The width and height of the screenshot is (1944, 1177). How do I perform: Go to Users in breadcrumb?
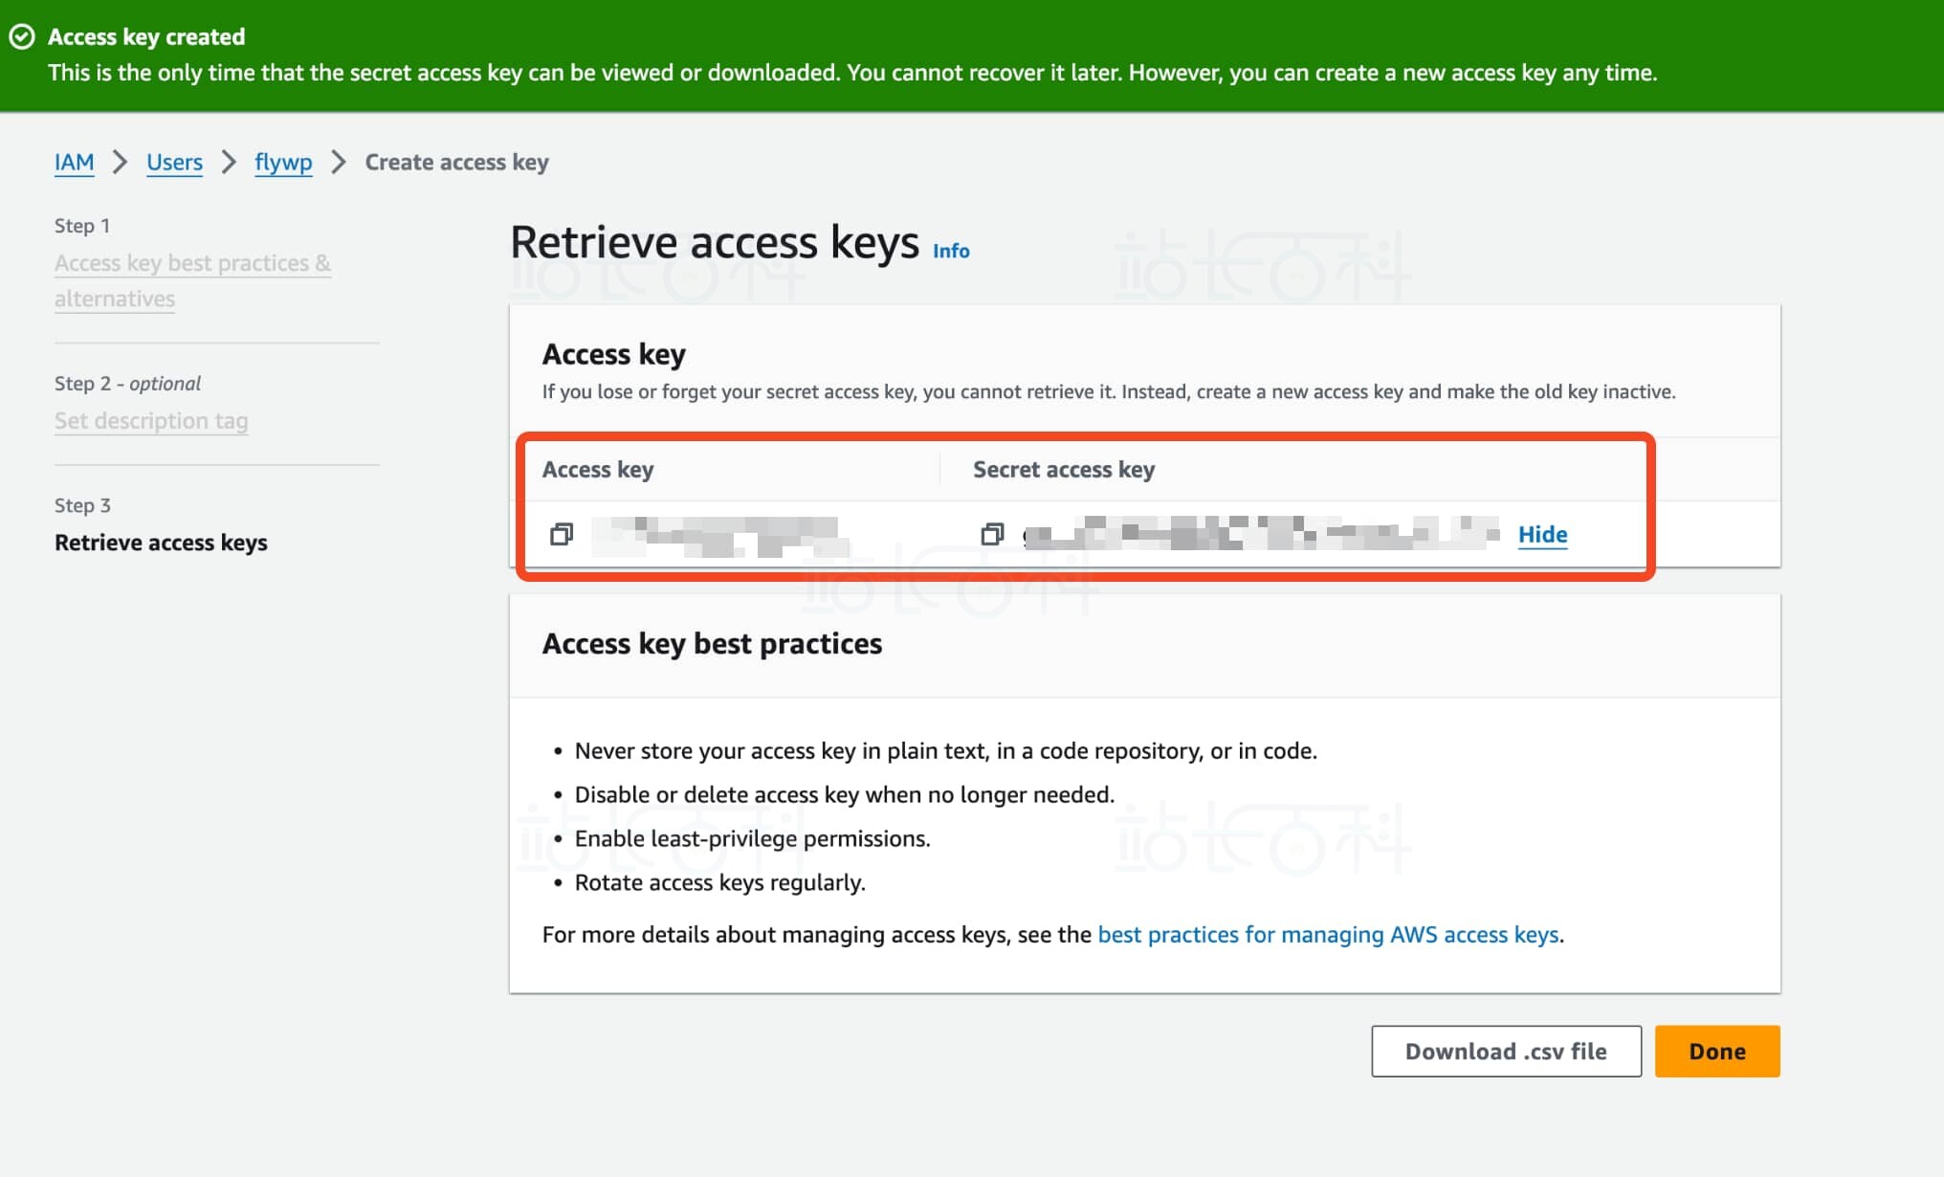coord(174,162)
